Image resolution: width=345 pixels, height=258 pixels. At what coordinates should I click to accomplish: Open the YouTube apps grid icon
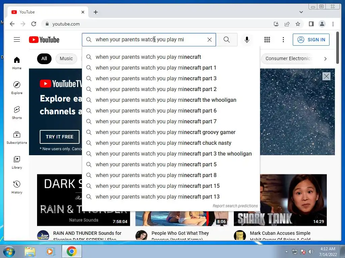tap(267, 40)
